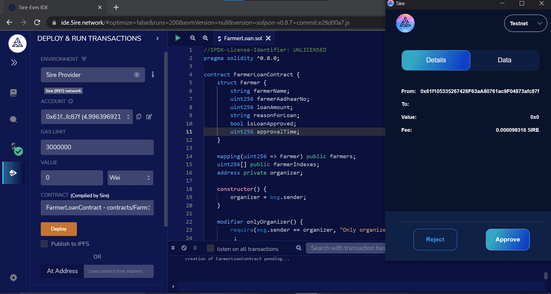Click the At Address button
Screen dimensions: 551x294
(x=62, y=271)
